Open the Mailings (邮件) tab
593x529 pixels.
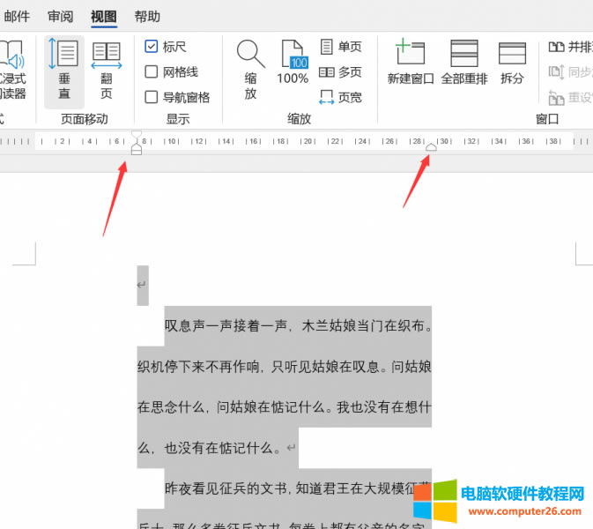point(17,16)
